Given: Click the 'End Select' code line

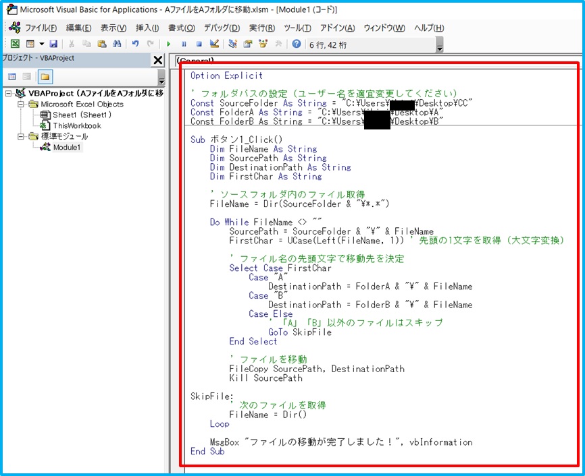Looking at the screenshot, I should (253, 341).
